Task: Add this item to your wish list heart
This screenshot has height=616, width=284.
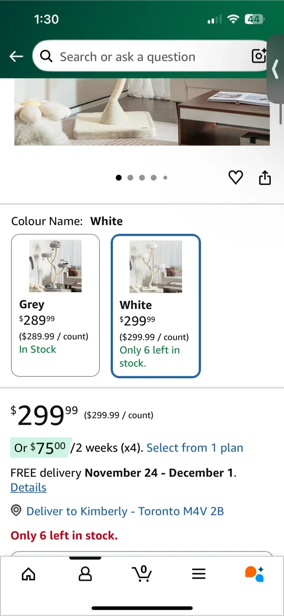Action: tap(235, 177)
